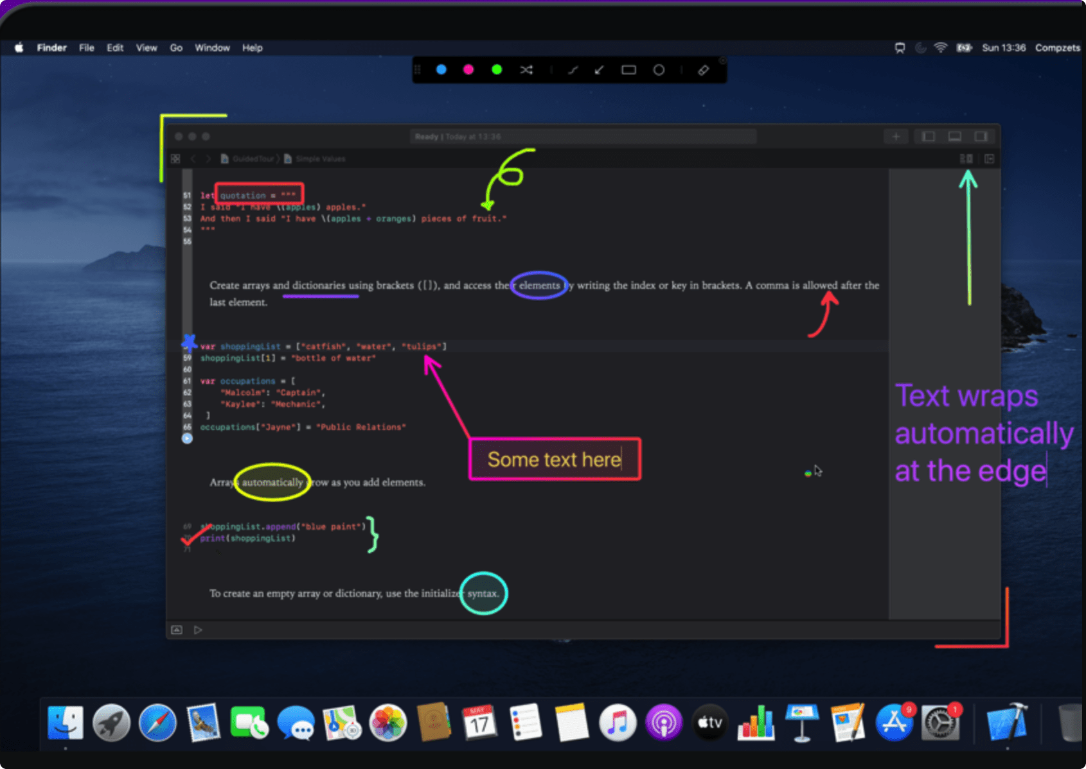This screenshot has width=1086, height=769.
Task: Toggle the inspector pane visibility
Action: 981,136
